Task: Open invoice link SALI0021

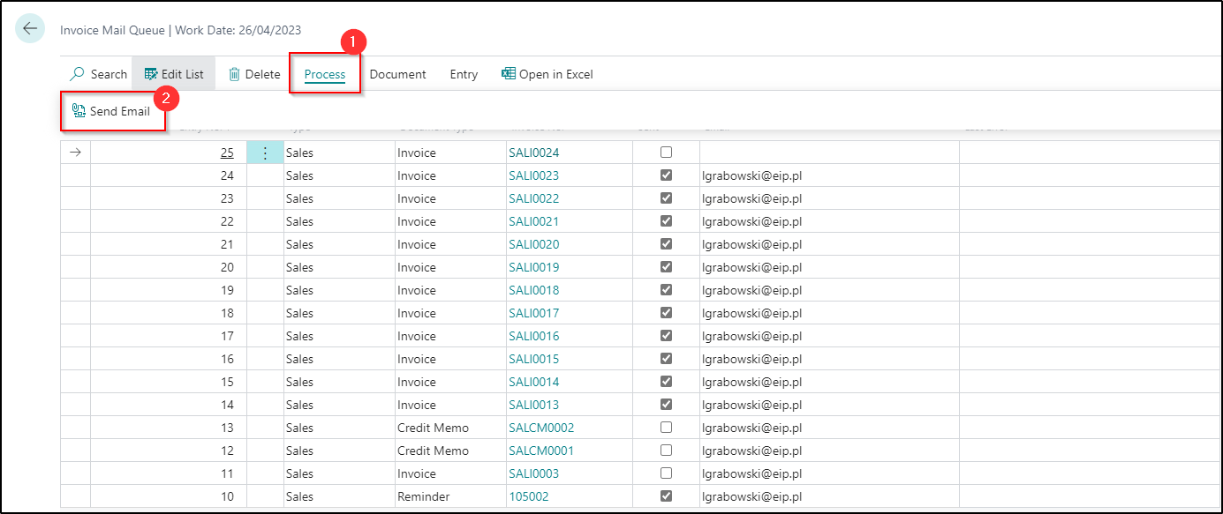Action: (x=533, y=221)
